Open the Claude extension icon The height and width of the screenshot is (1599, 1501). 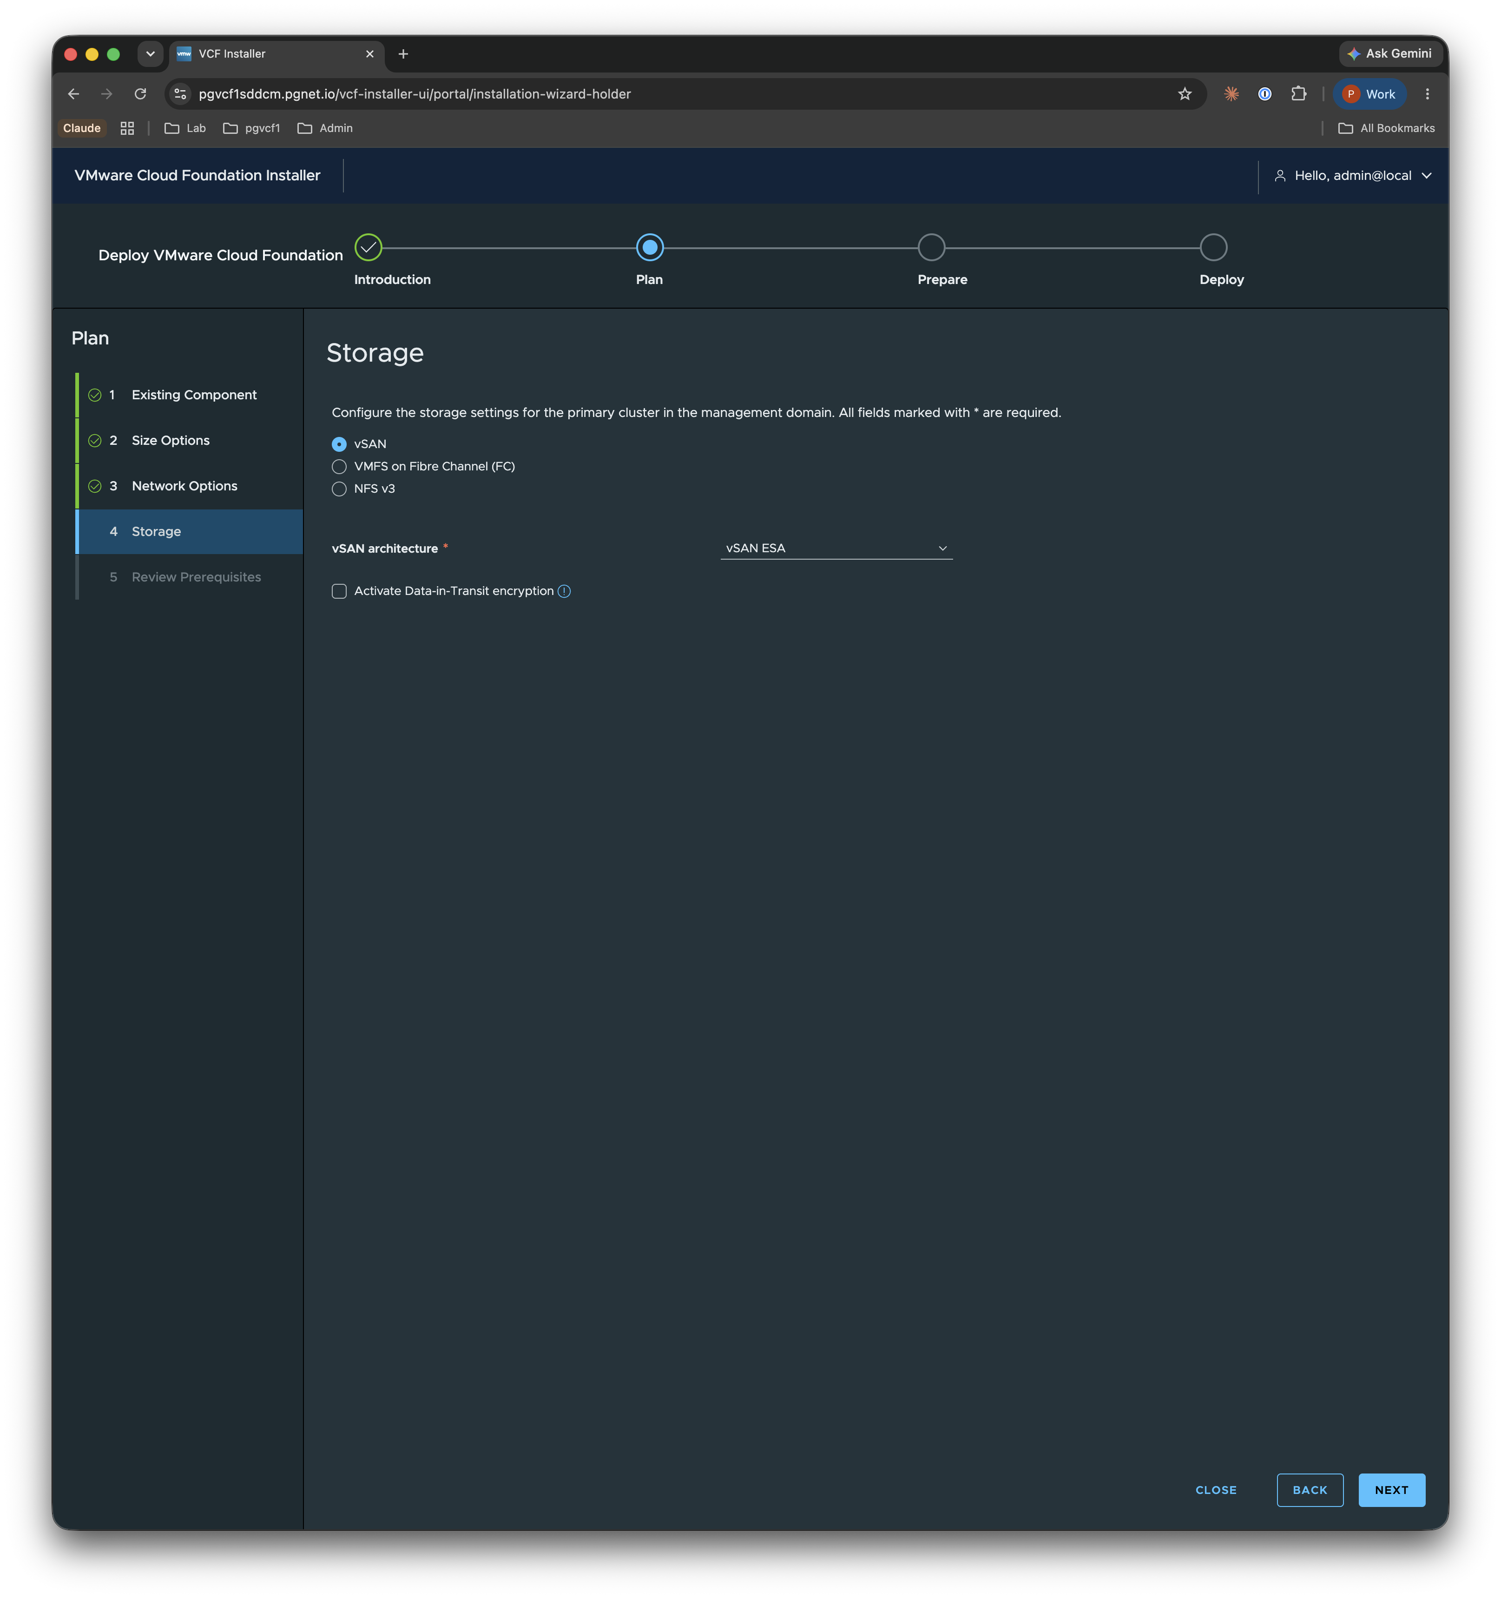click(1231, 94)
